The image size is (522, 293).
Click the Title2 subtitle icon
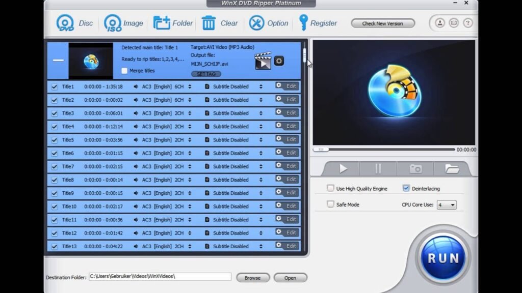point(207,100)
